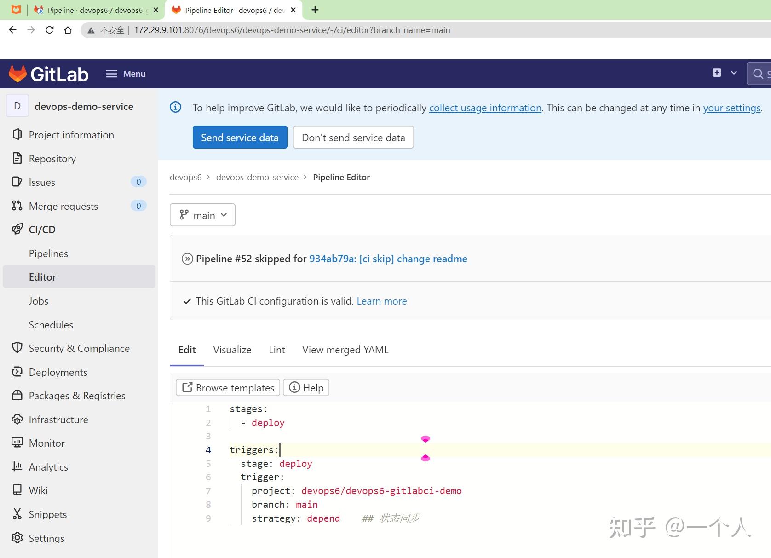The height and width of the screenshot is (558, 771).
Task: Expand the Menu in the top bar
Action: tap(125, 73)
